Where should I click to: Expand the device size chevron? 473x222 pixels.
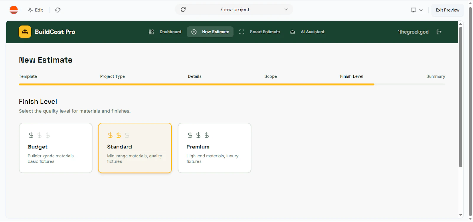(x=421, y=10)
